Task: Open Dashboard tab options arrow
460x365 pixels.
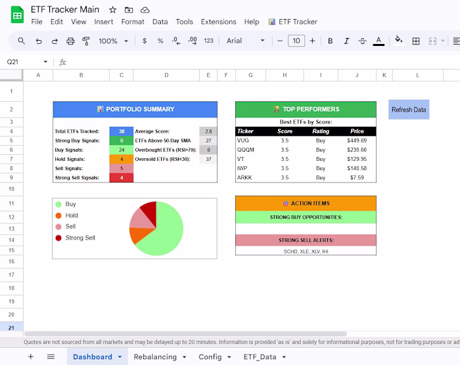Action: coord(120,356)
